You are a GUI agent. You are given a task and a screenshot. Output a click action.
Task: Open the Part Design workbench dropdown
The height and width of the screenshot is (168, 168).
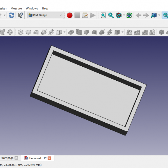45,15
